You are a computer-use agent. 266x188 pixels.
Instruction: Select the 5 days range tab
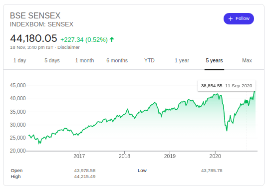pyautogui.click(x=52, y=60)
